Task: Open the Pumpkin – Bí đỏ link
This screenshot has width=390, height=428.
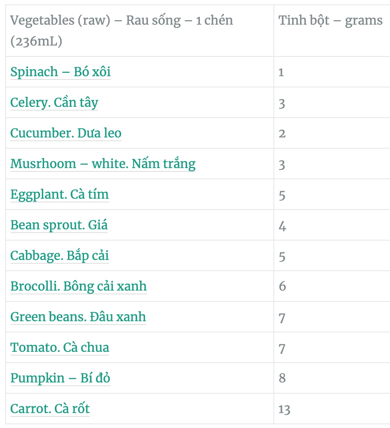Action: 60,378
